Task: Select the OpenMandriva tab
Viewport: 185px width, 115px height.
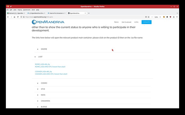Action: 77,13
